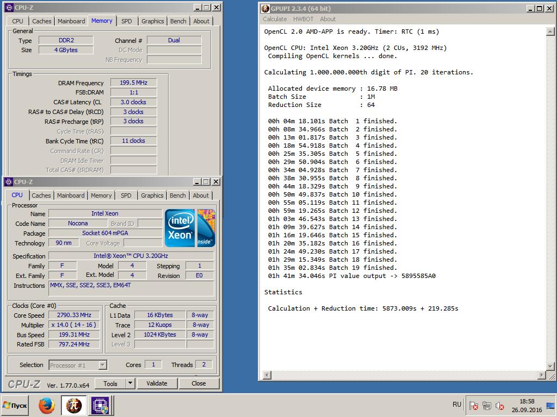Select Caches tab in the lower CPU-Z window
557x417 pixels.
point(41,195)
